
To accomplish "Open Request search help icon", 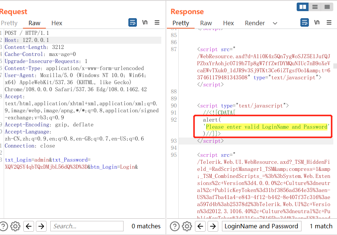I will tap(3, 226).
